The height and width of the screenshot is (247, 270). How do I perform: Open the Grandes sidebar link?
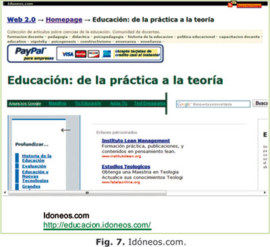[31, 186]
